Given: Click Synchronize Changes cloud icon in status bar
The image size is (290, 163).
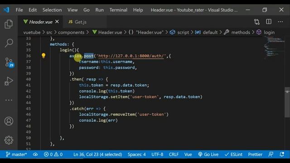Looking at the screenshot, I should 35,154.
